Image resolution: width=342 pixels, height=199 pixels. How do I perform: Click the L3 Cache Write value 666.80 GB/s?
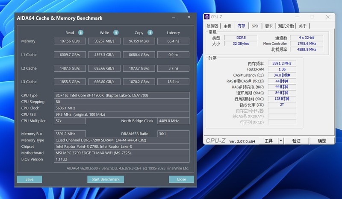tap(104, 82)
